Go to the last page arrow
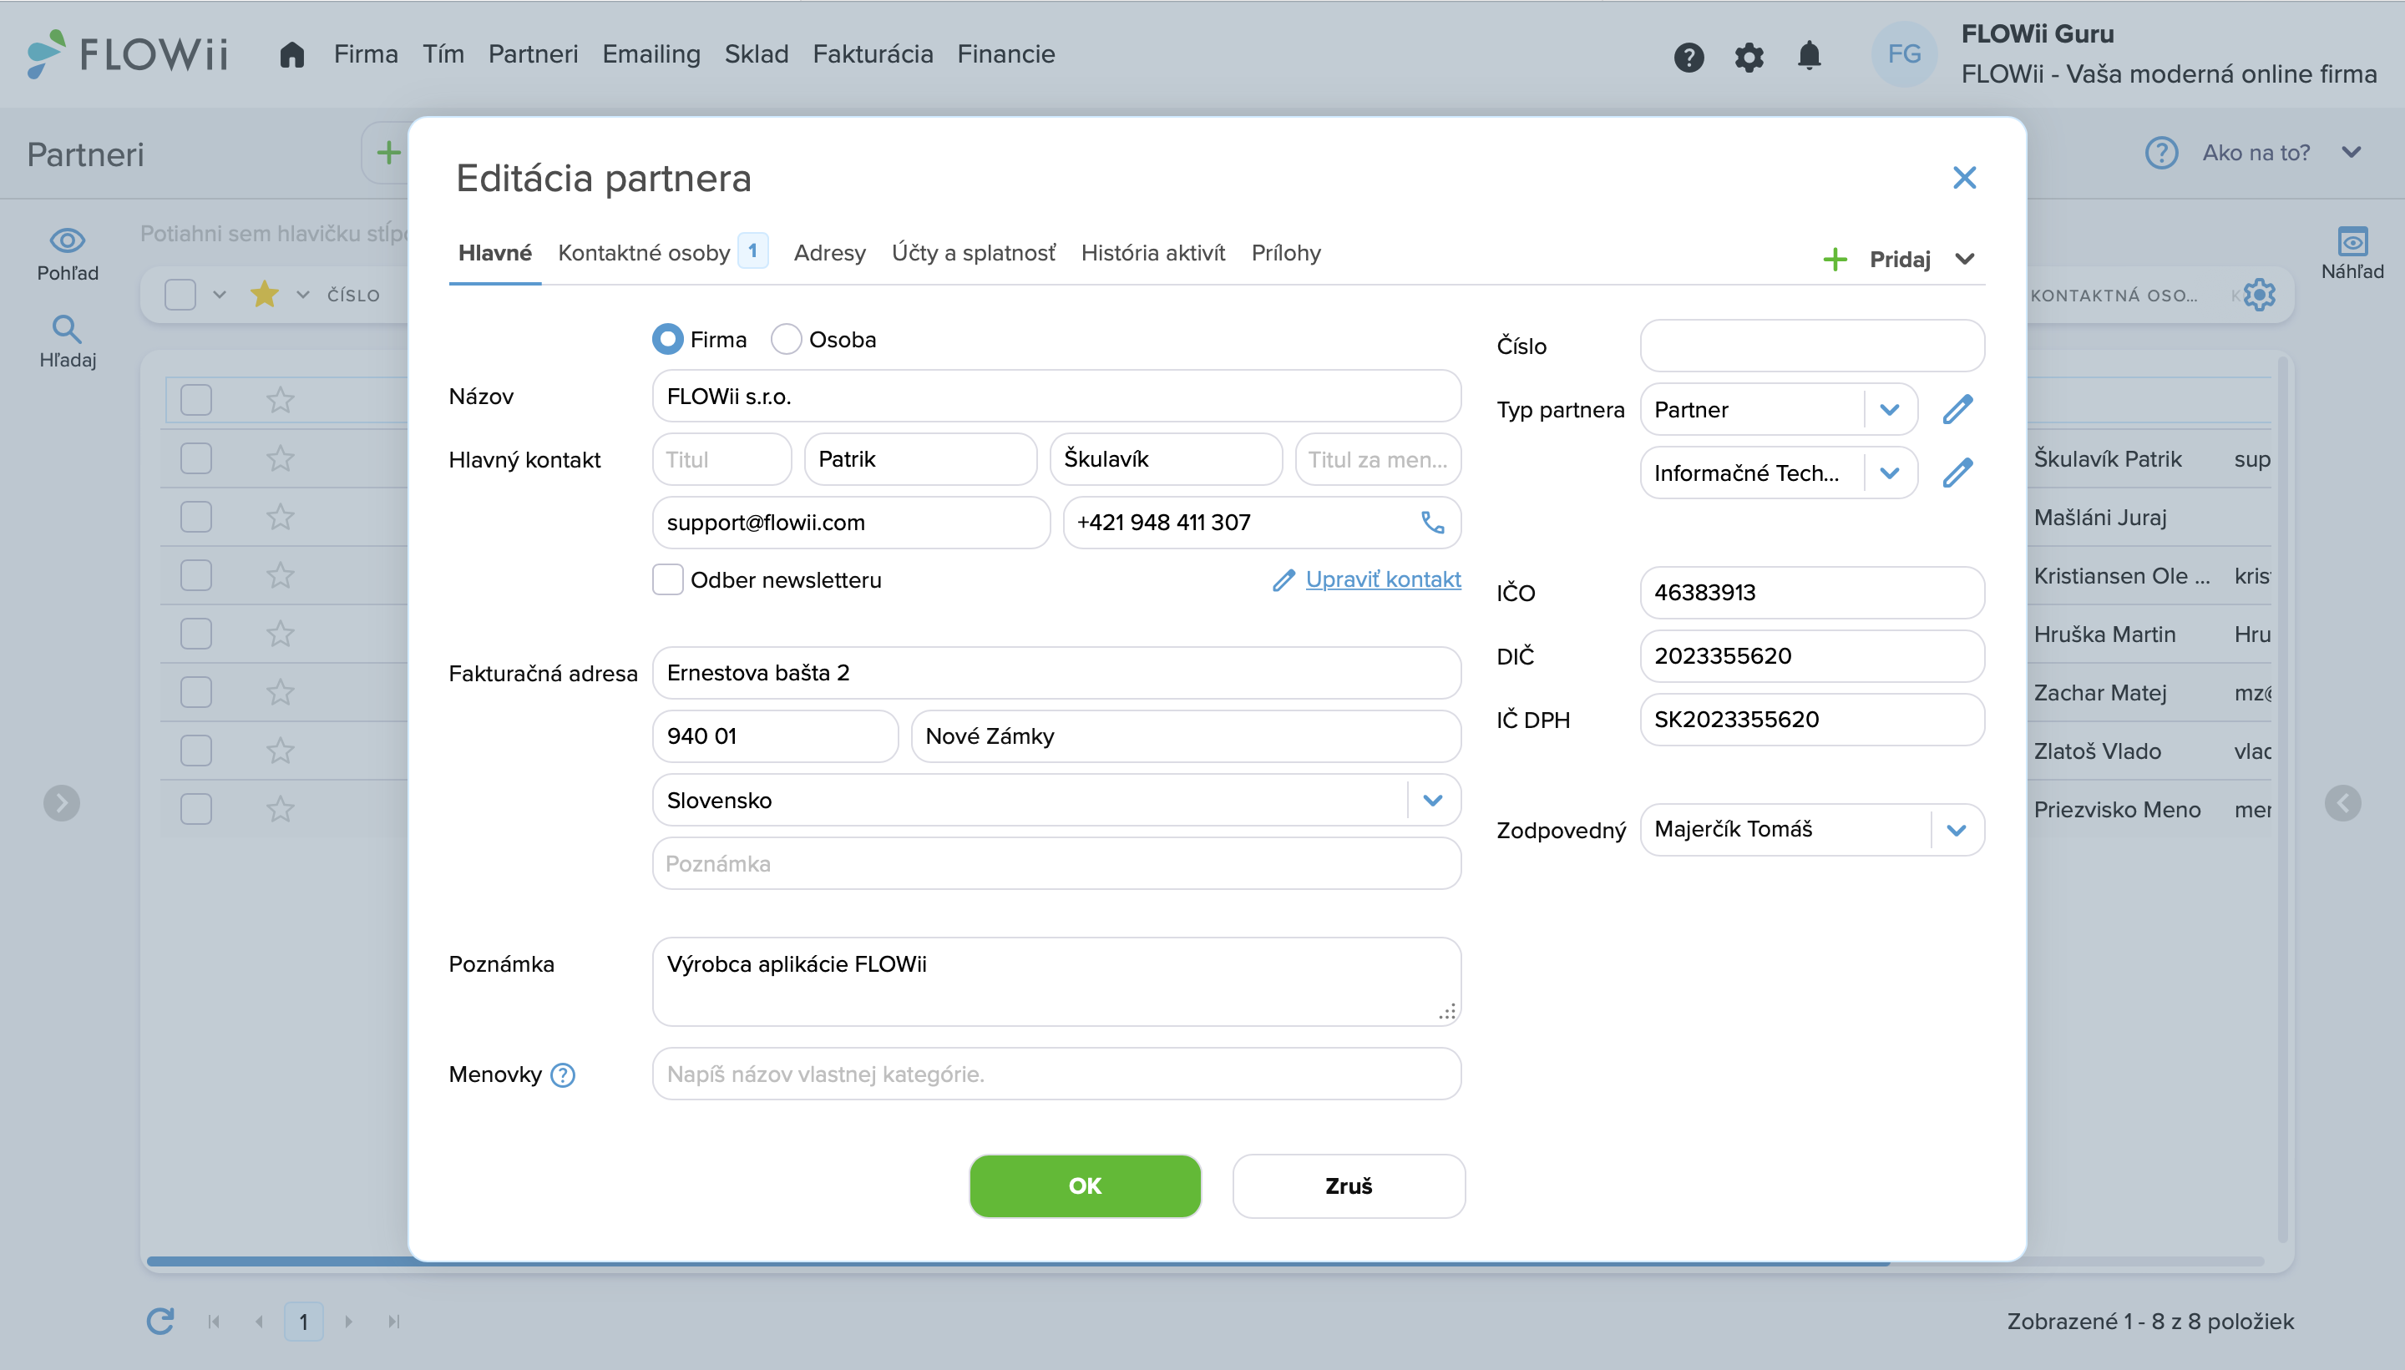Image resolution: width=2405 pixels, height=1370 pixels. point(393,1321)
